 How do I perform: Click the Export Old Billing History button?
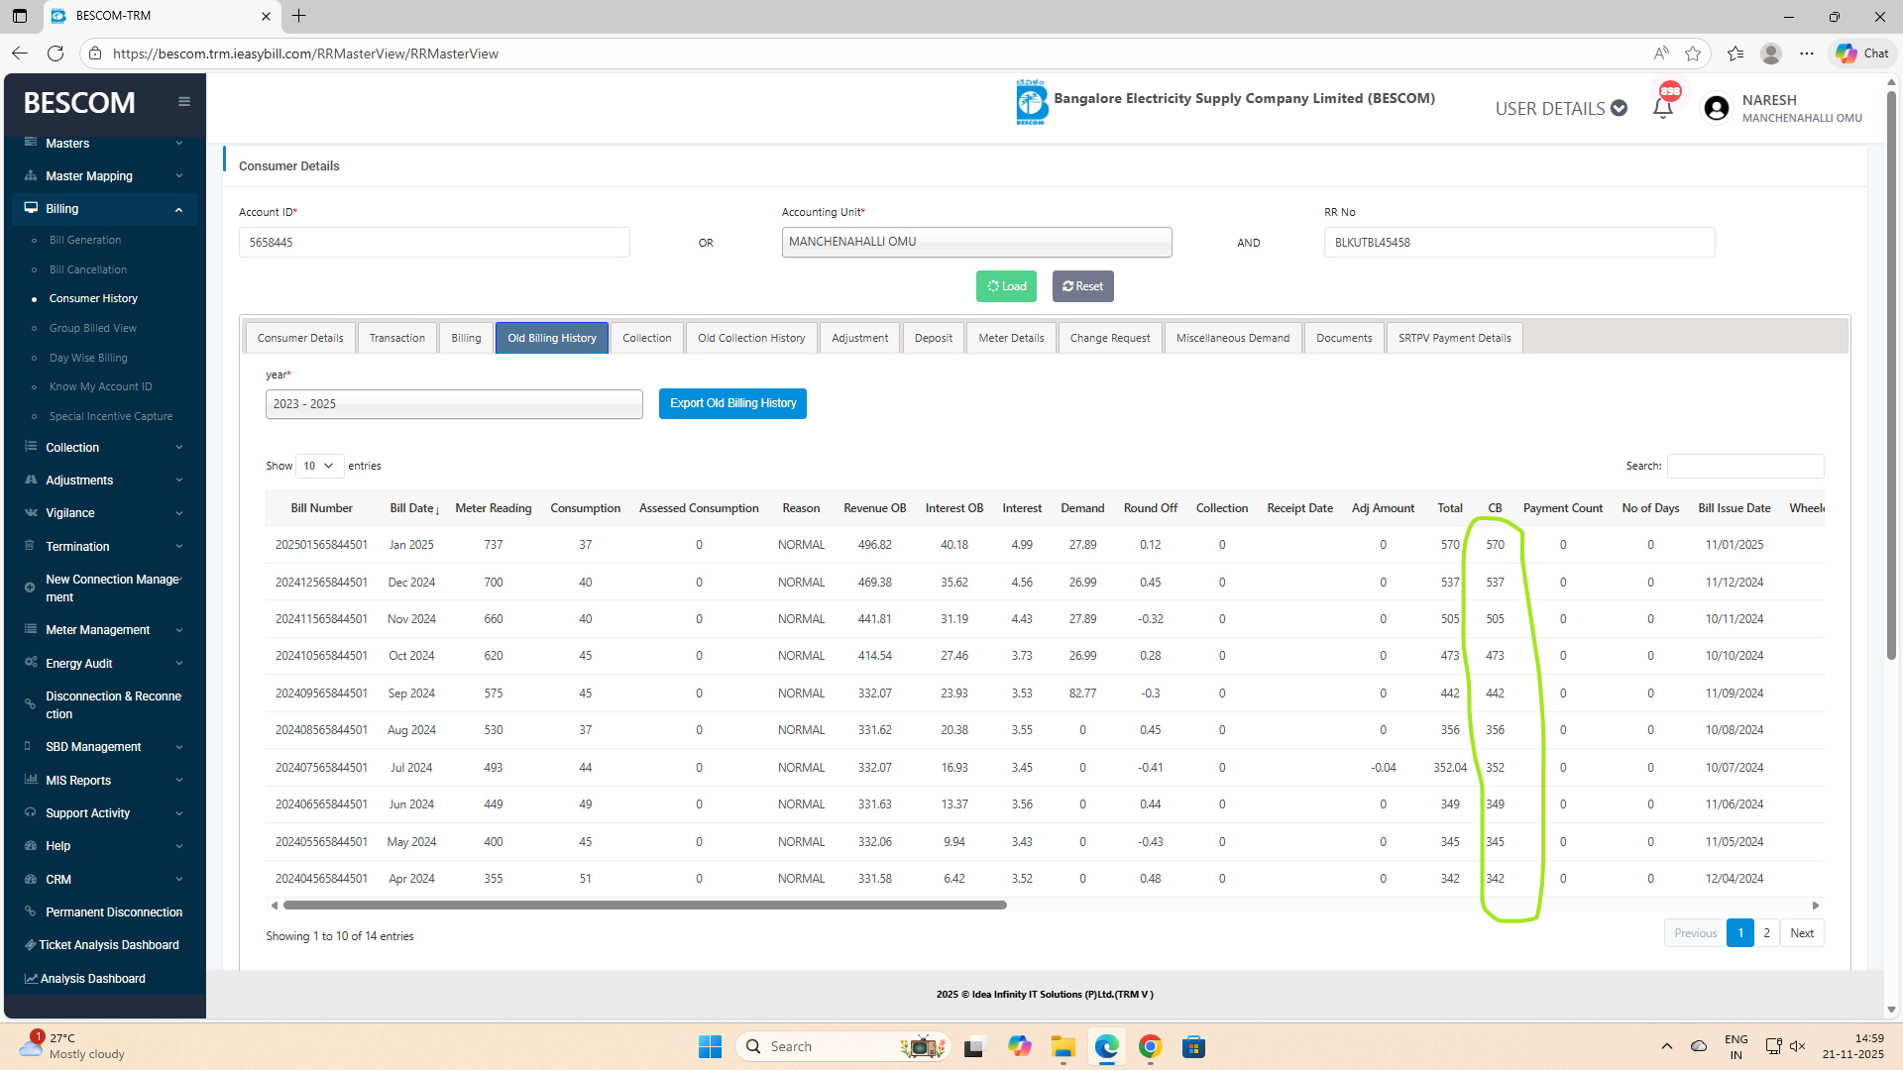(732, 403)
